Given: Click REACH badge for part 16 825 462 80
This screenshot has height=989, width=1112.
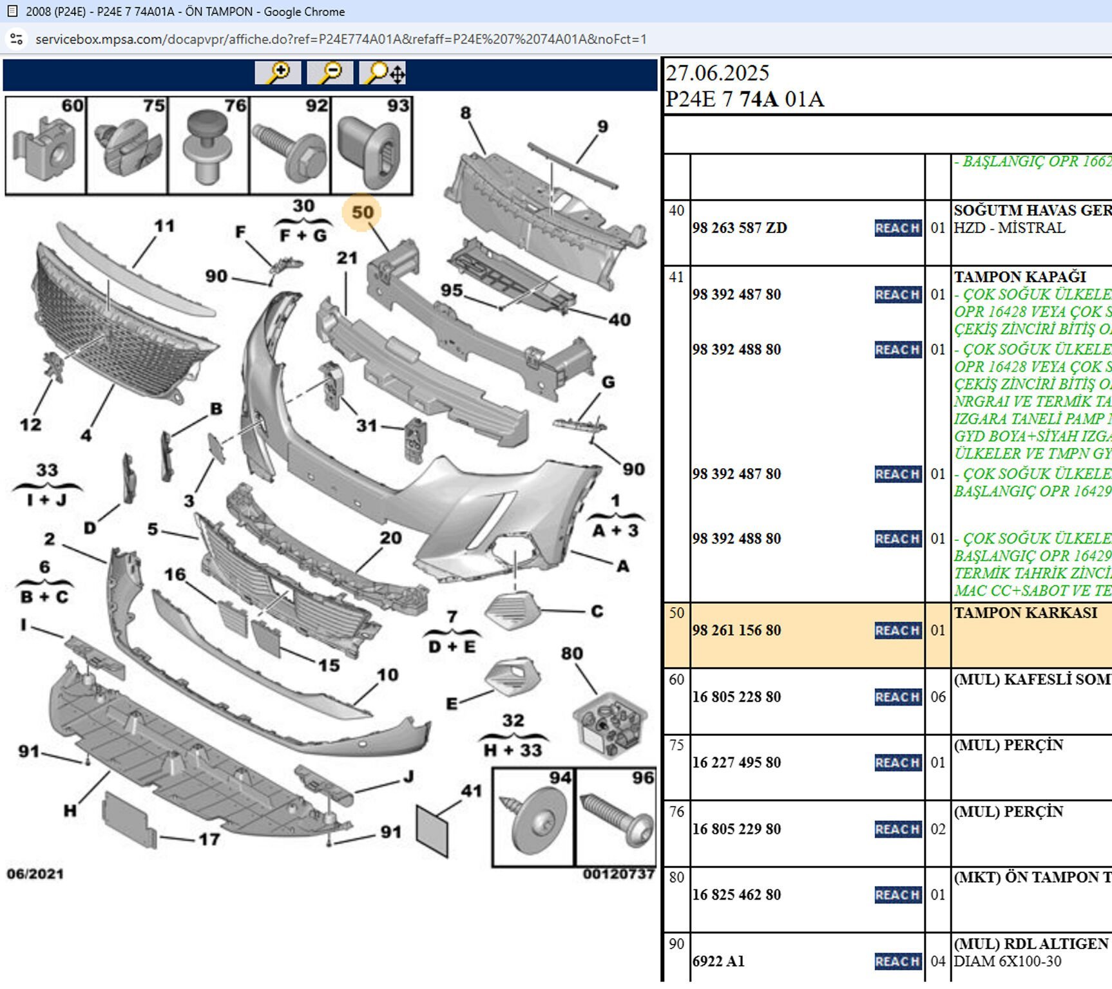Looking at the screenshot, I should tap(897, 895).
